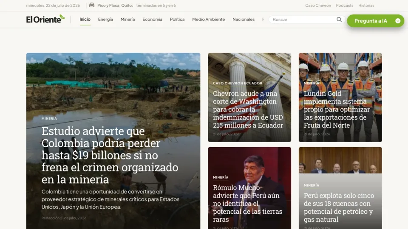Screen dimensions: 408x229
Task: Click the Pico y Placa car icon
Action: [x=92, y=5]
